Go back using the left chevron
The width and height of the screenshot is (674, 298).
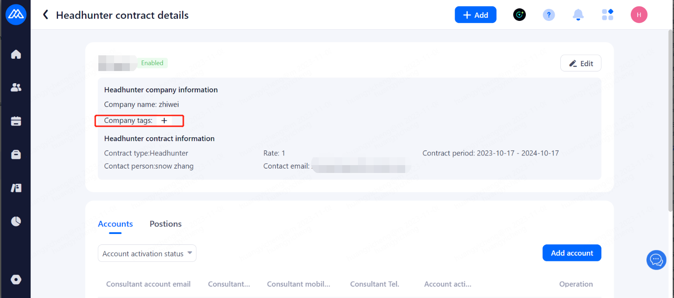click(45, 15)
